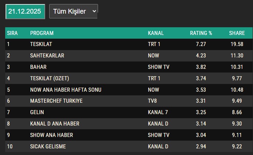Image resolution: width=253 pixels, height=155 pixels.
Task: Select the TESKILAT program row
Action: click(x=129, y=44)
